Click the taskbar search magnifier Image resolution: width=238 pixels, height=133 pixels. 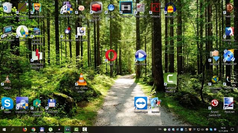point(12,130)
